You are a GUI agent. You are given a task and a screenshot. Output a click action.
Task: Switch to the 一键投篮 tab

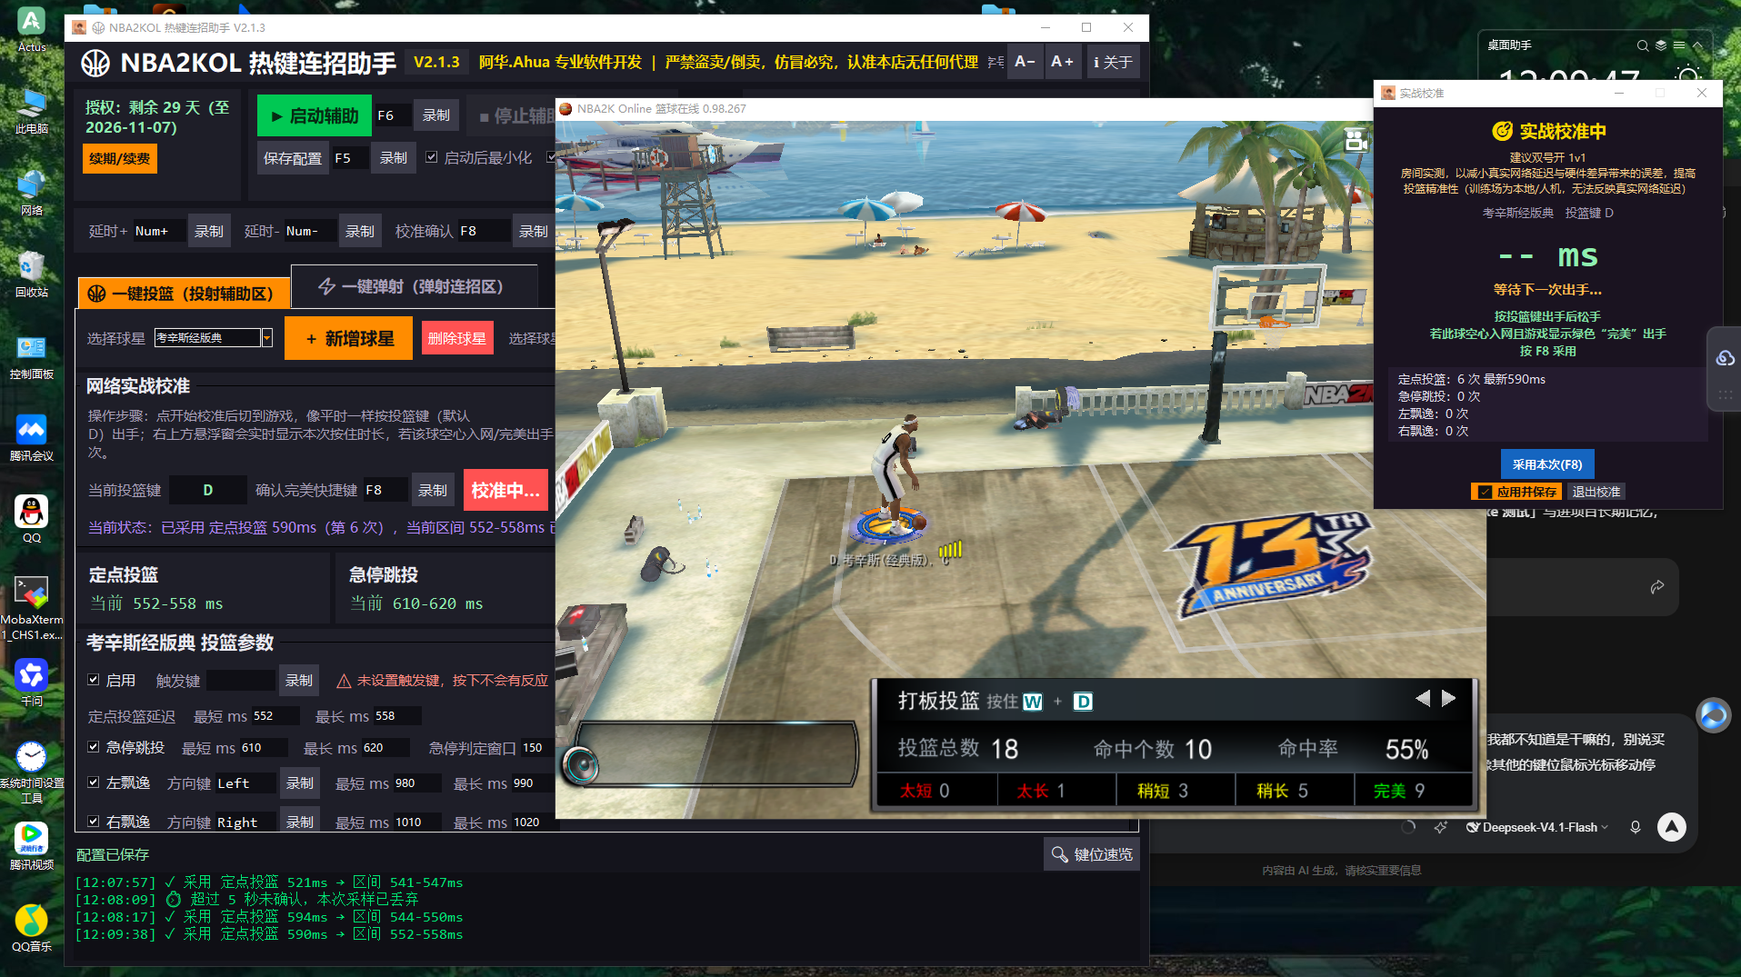tap(183, 294)
